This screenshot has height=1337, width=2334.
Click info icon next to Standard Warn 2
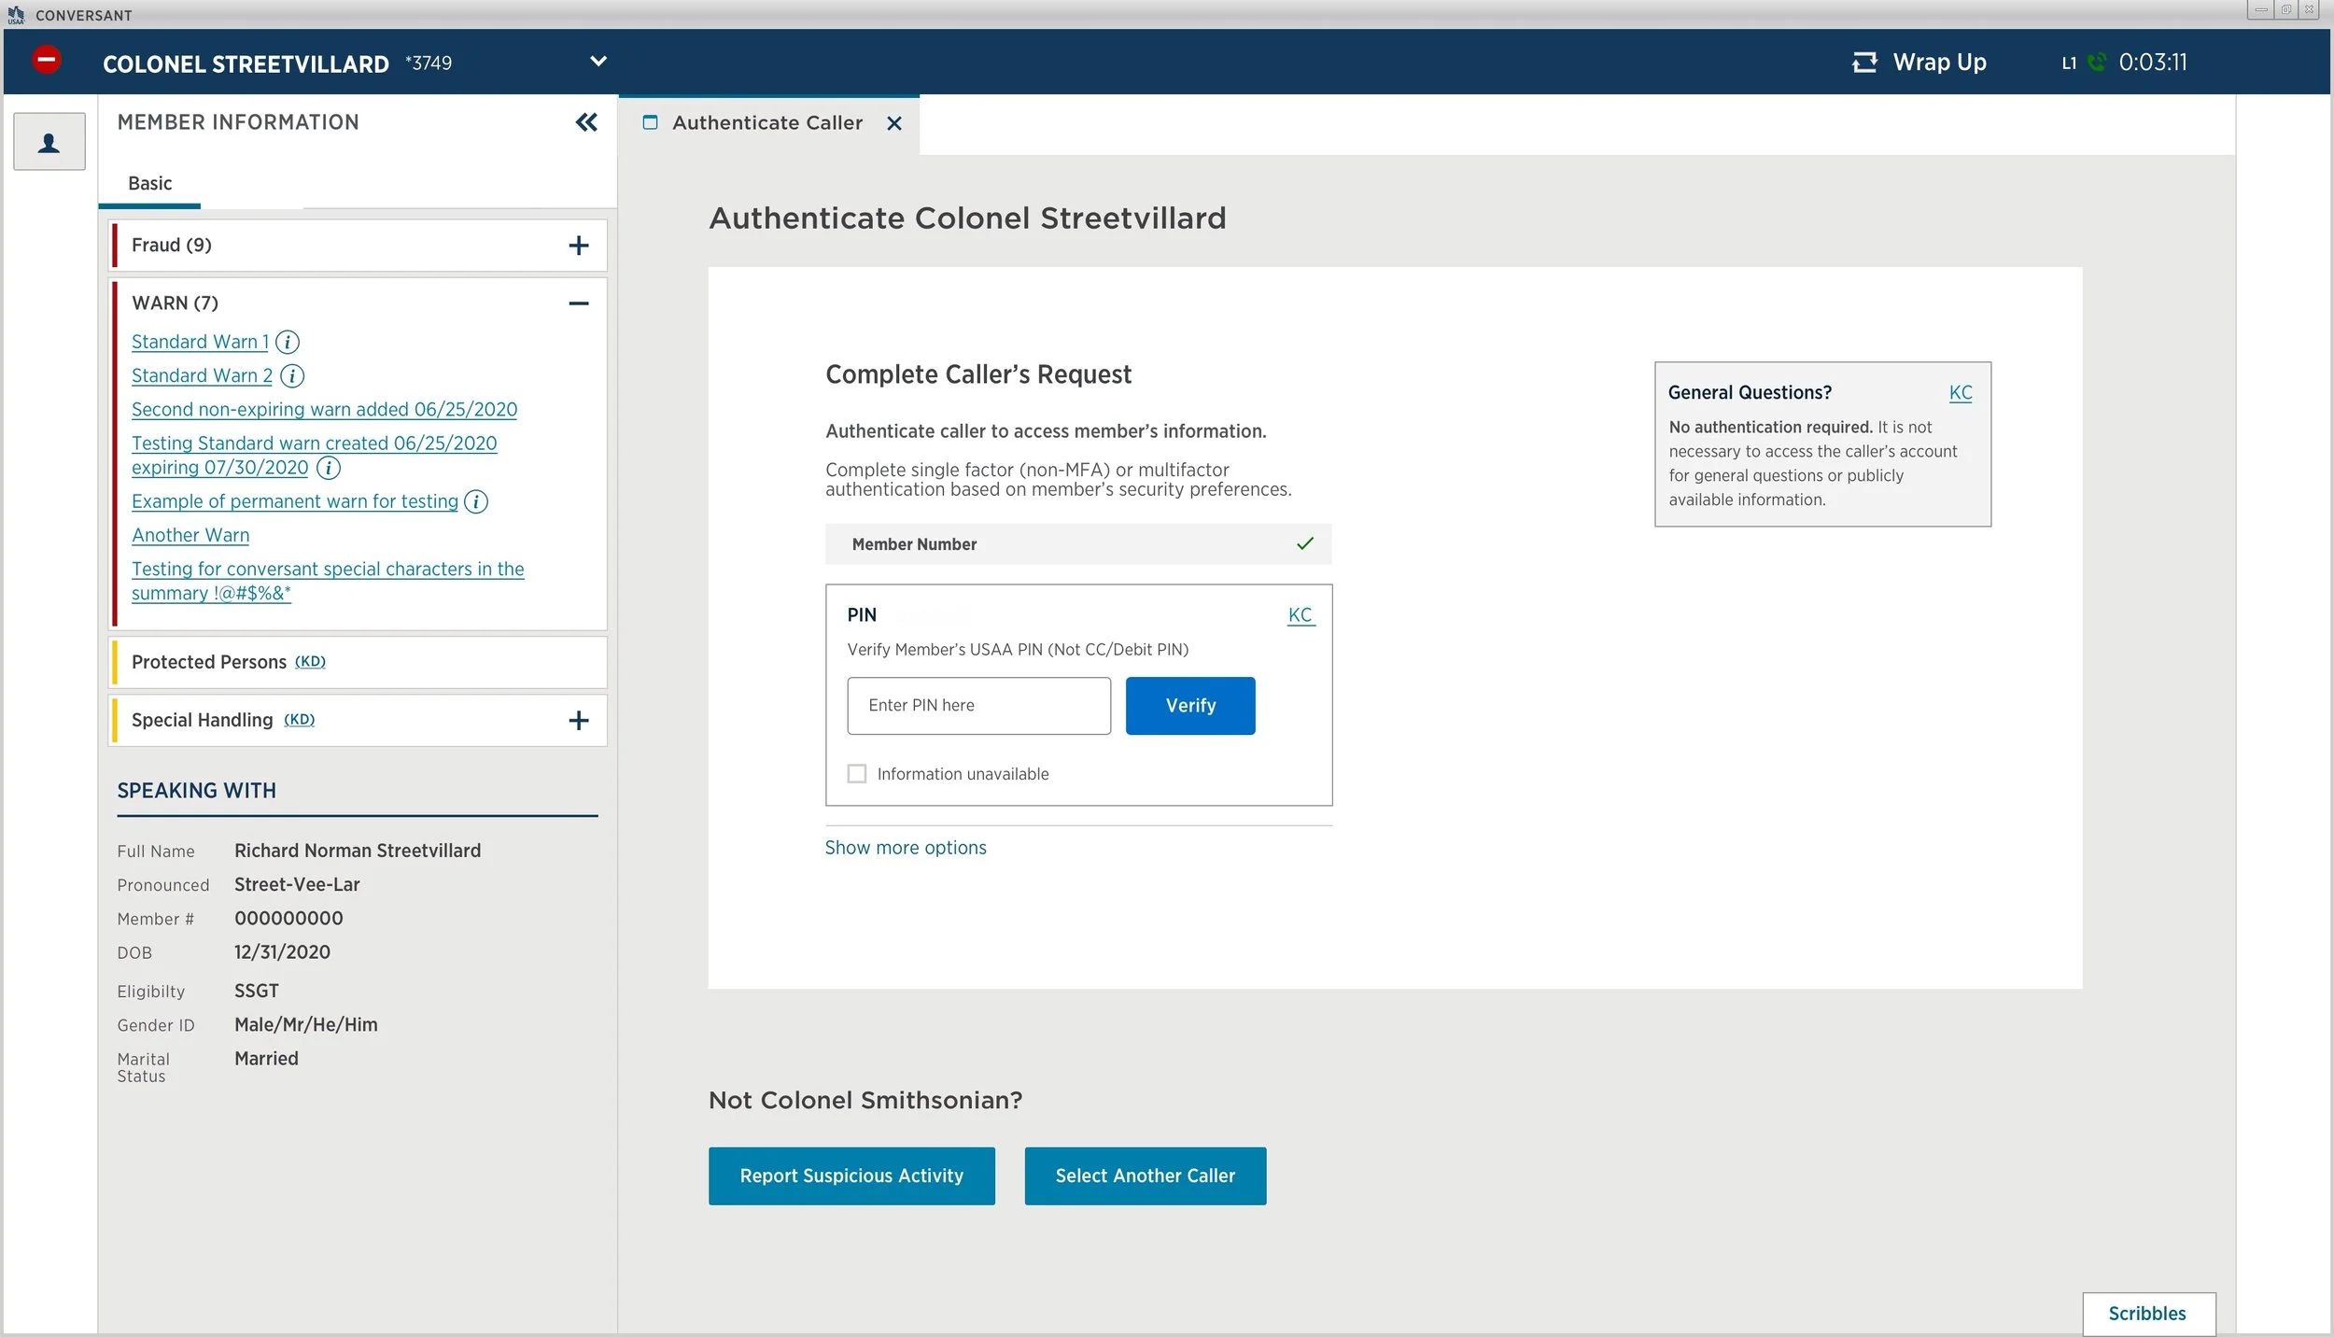(x=292, y=376)
